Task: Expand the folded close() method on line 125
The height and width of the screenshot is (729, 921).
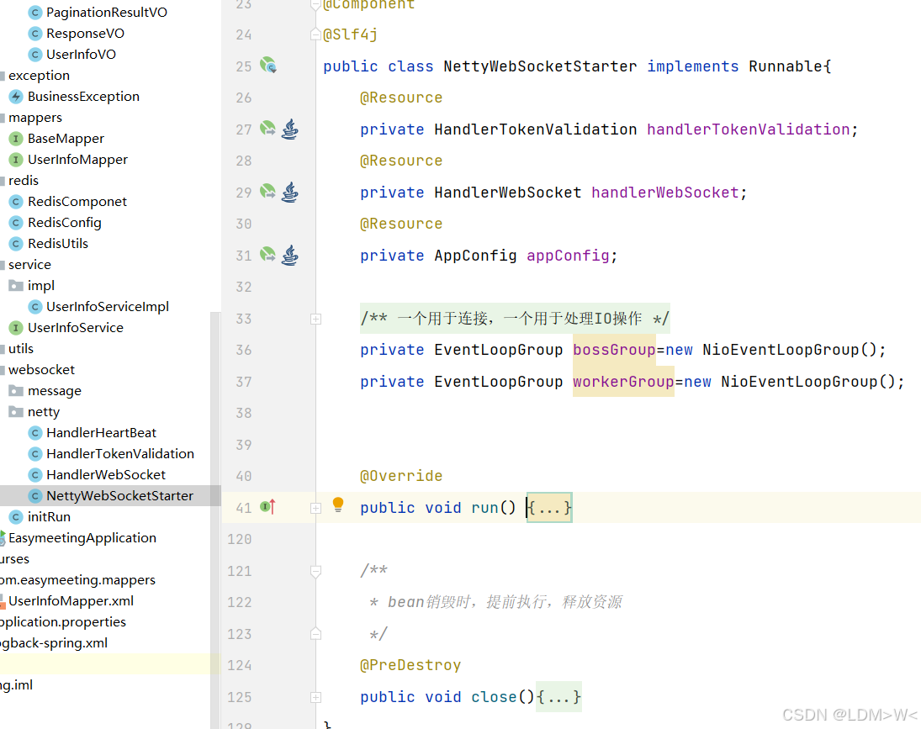Action: [316, 697]
